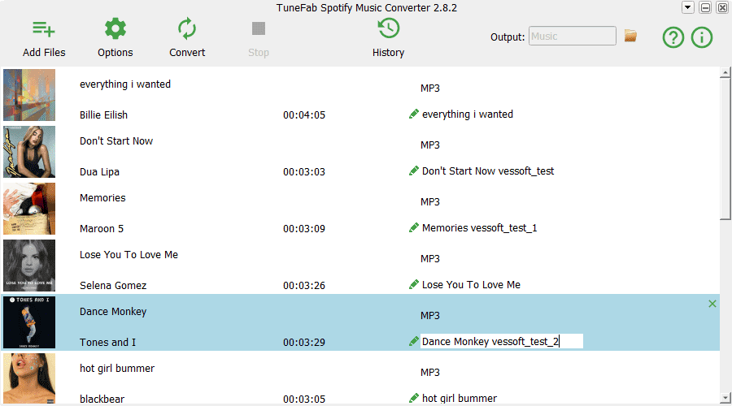Click the Output: label
The height and width of the screenshot is (406, 732).
point(508,37)
